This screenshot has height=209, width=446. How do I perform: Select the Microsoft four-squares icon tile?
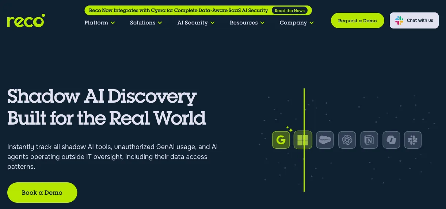[303, 140]
